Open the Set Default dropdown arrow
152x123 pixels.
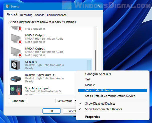pos(75,101)
